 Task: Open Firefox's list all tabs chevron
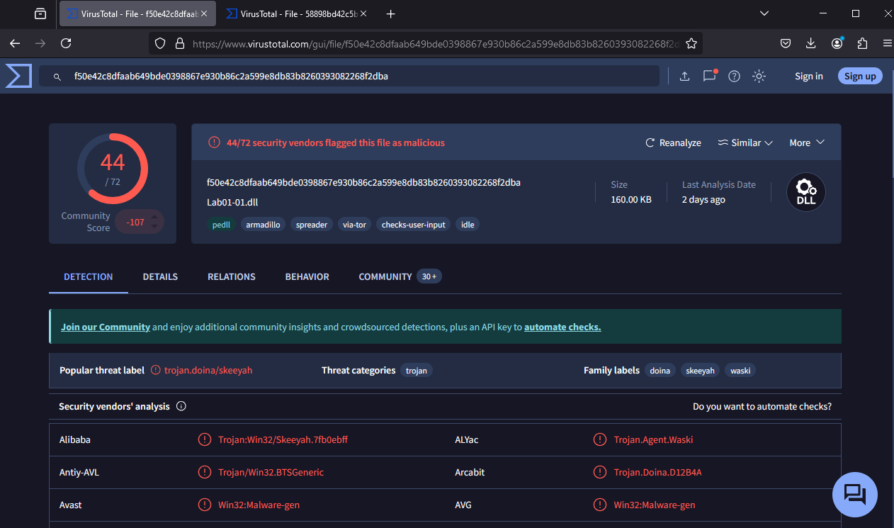click(764, 13)
